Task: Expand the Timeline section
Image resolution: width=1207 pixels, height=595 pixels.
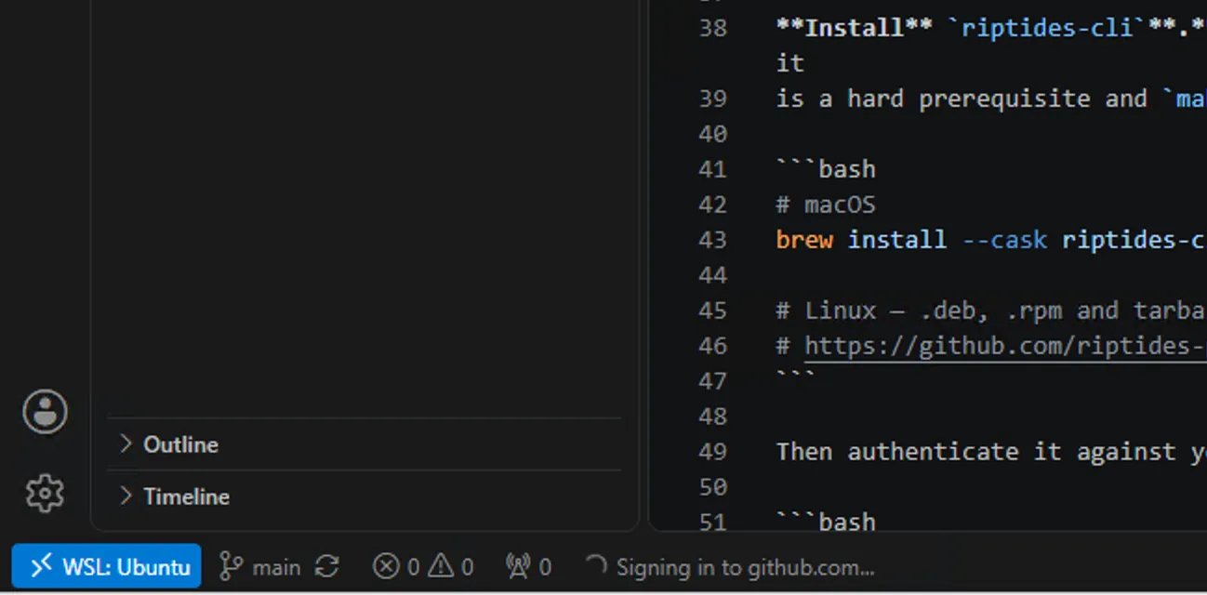Action: [x=126, y=496]
